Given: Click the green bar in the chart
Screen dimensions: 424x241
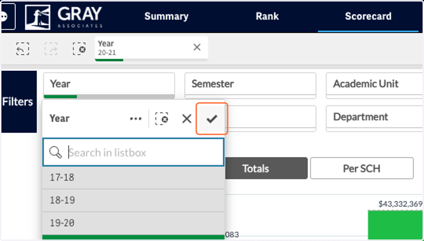Looking at the screenshot, I should (x=395, y=225).
